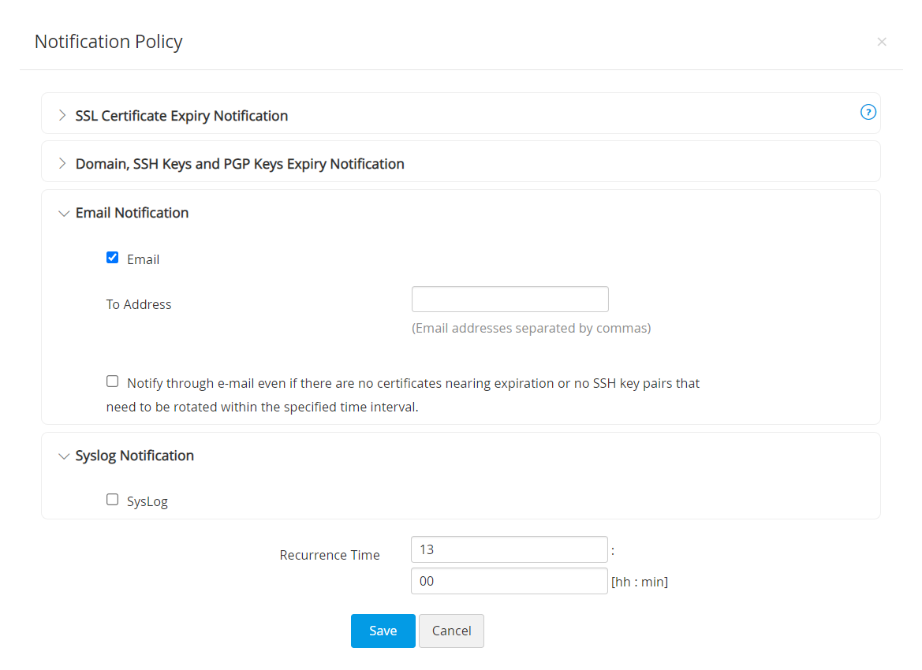Click the Email checkbox label text
The image size is (922, 670).
(x=143, y=259)
